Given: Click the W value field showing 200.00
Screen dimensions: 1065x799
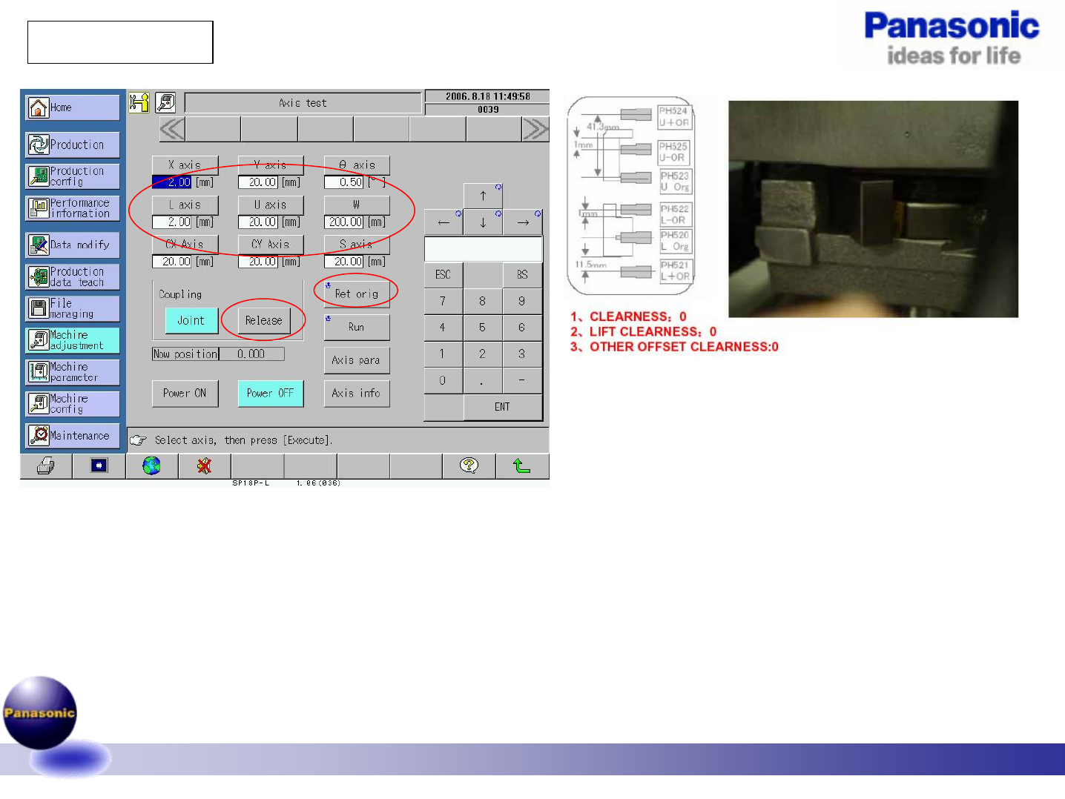Looking at the screenshot, I should pos(344,222).
